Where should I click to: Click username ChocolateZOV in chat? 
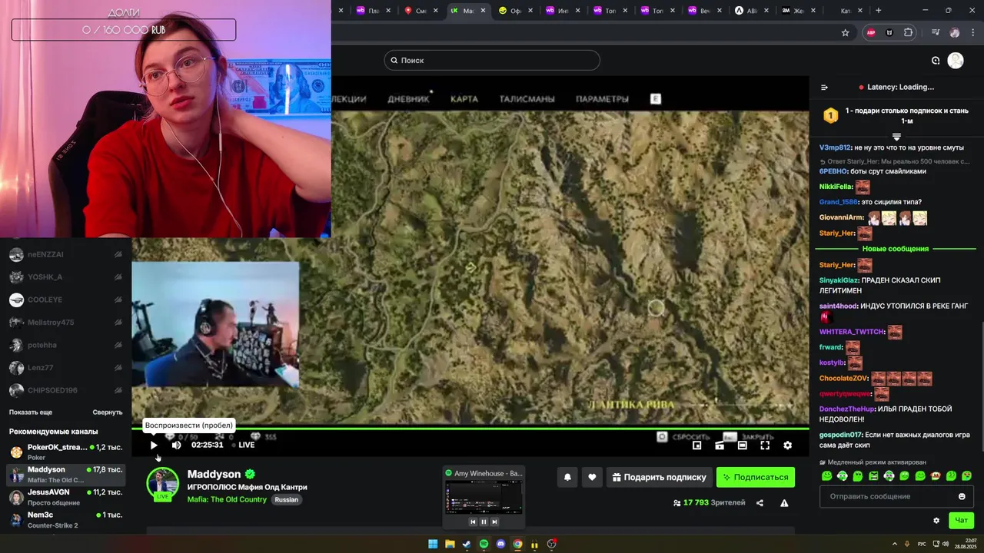tap(844, 378)
